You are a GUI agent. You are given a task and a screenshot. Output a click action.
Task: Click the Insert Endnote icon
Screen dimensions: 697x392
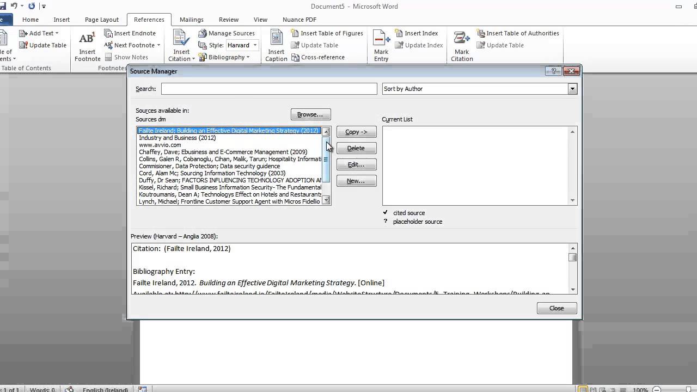click(x=108, y=33)
